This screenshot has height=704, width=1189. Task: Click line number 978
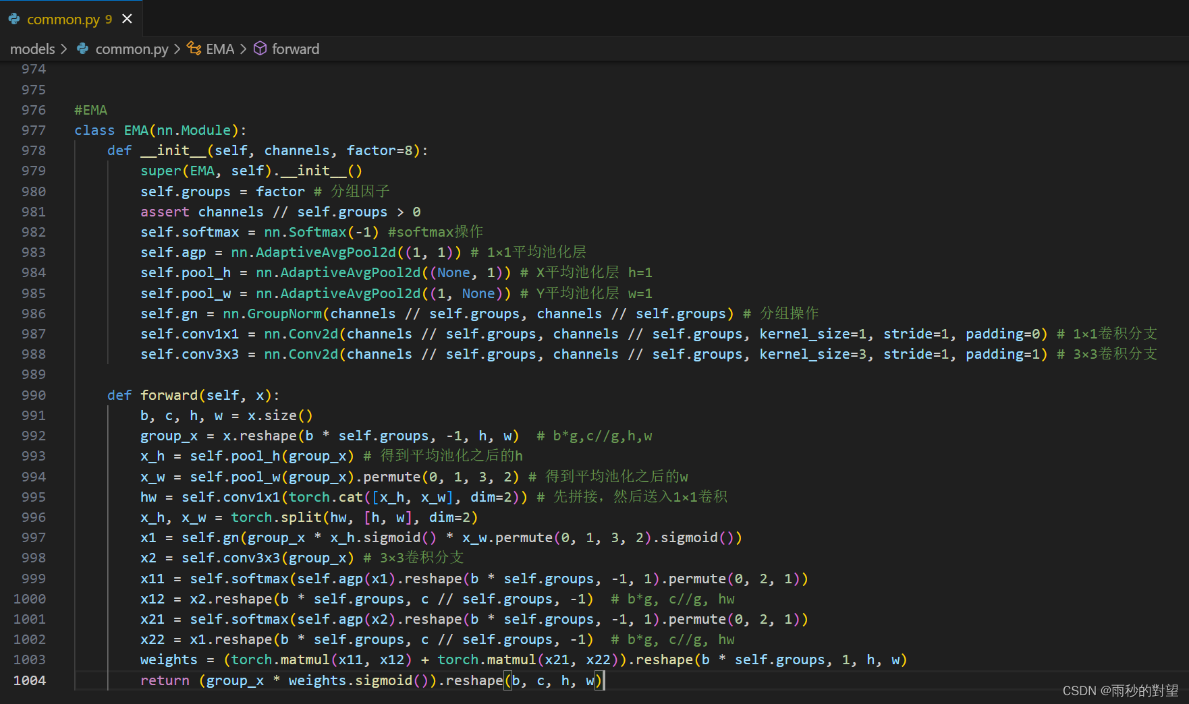tap(34, 150)
